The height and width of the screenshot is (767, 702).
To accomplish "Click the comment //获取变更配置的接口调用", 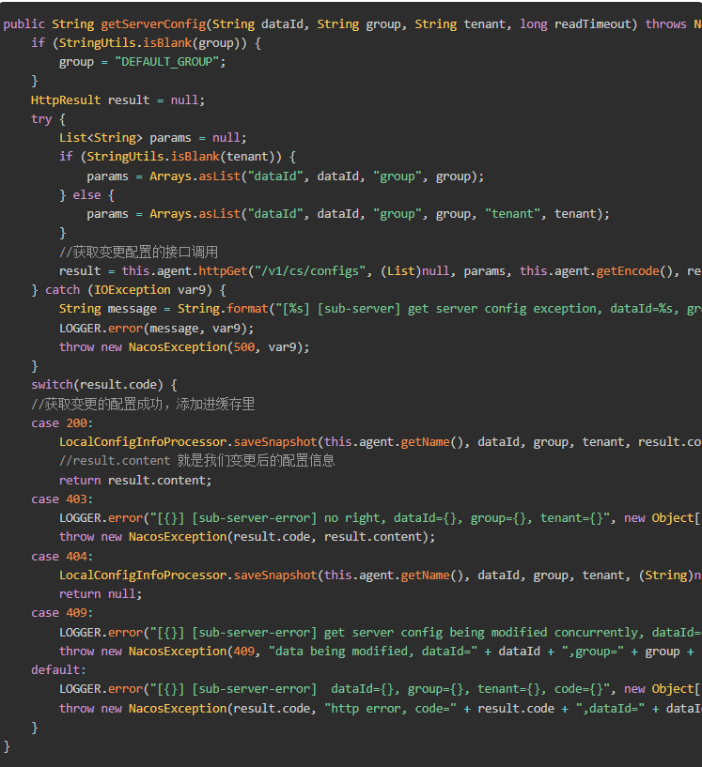I will pos(138,252).
